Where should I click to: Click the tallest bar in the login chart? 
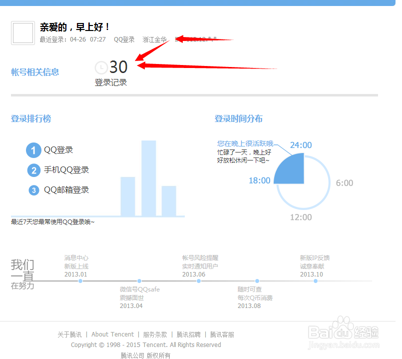coord(149,178)
